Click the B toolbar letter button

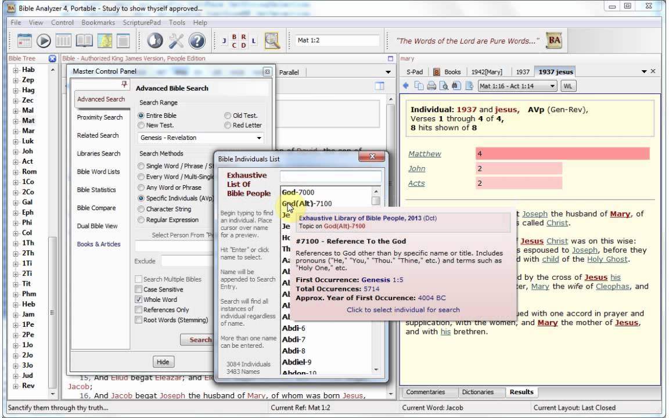[x=234, y=37]
